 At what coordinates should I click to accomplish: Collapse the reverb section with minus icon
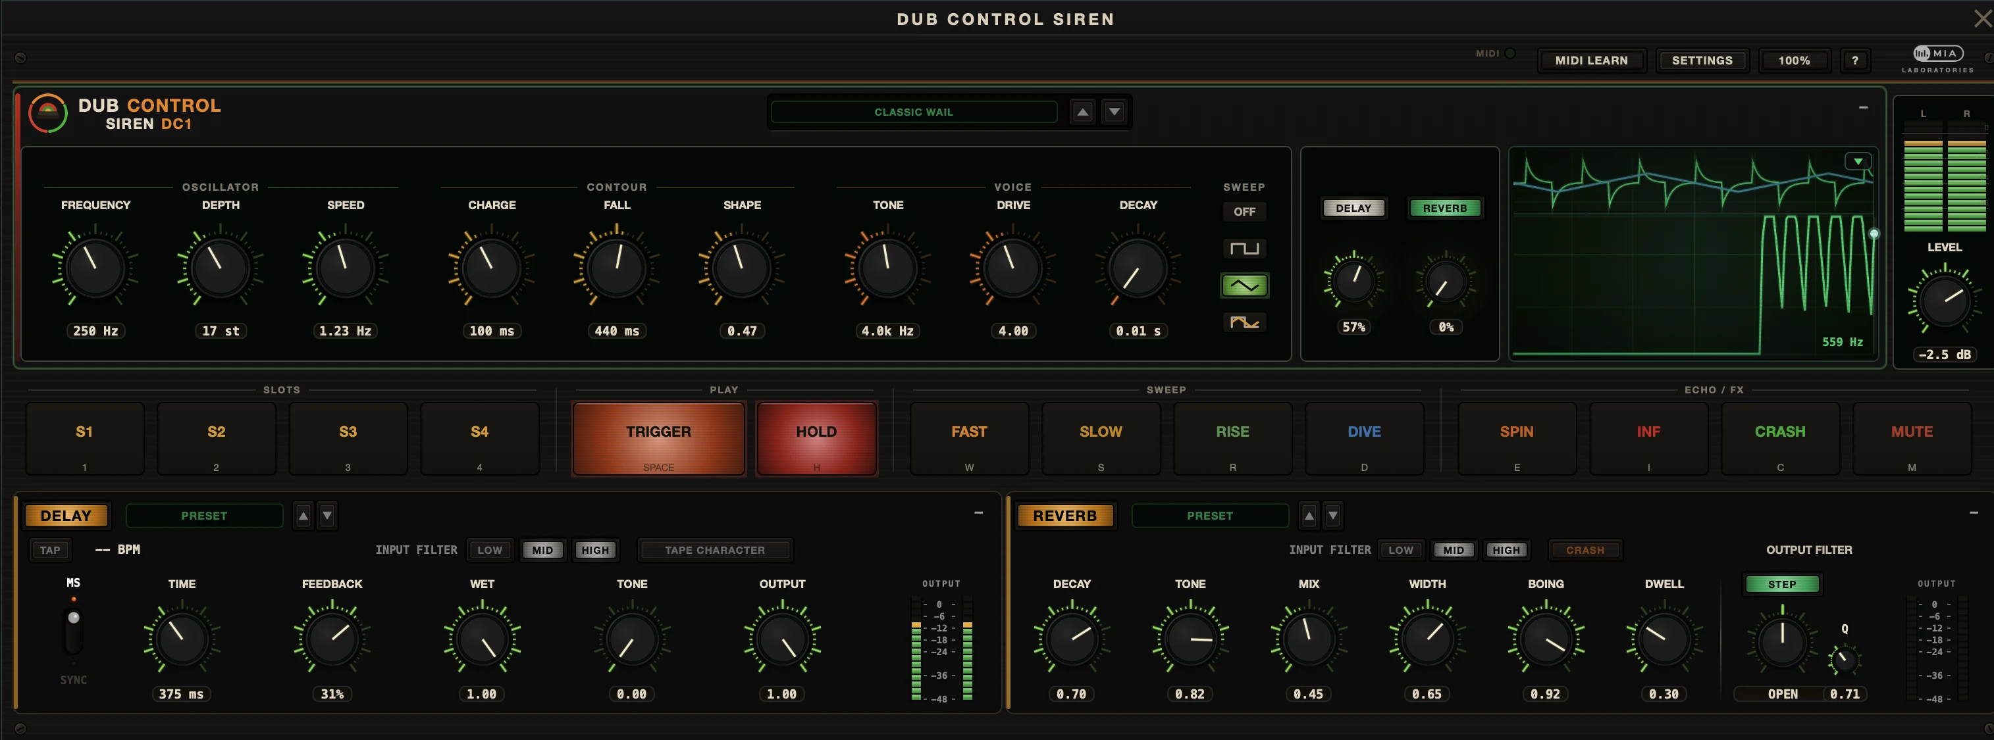pos(1973,512)
